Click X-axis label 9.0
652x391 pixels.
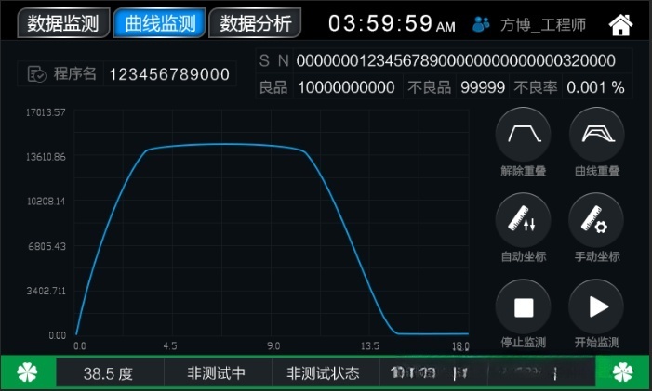[273, 346]
